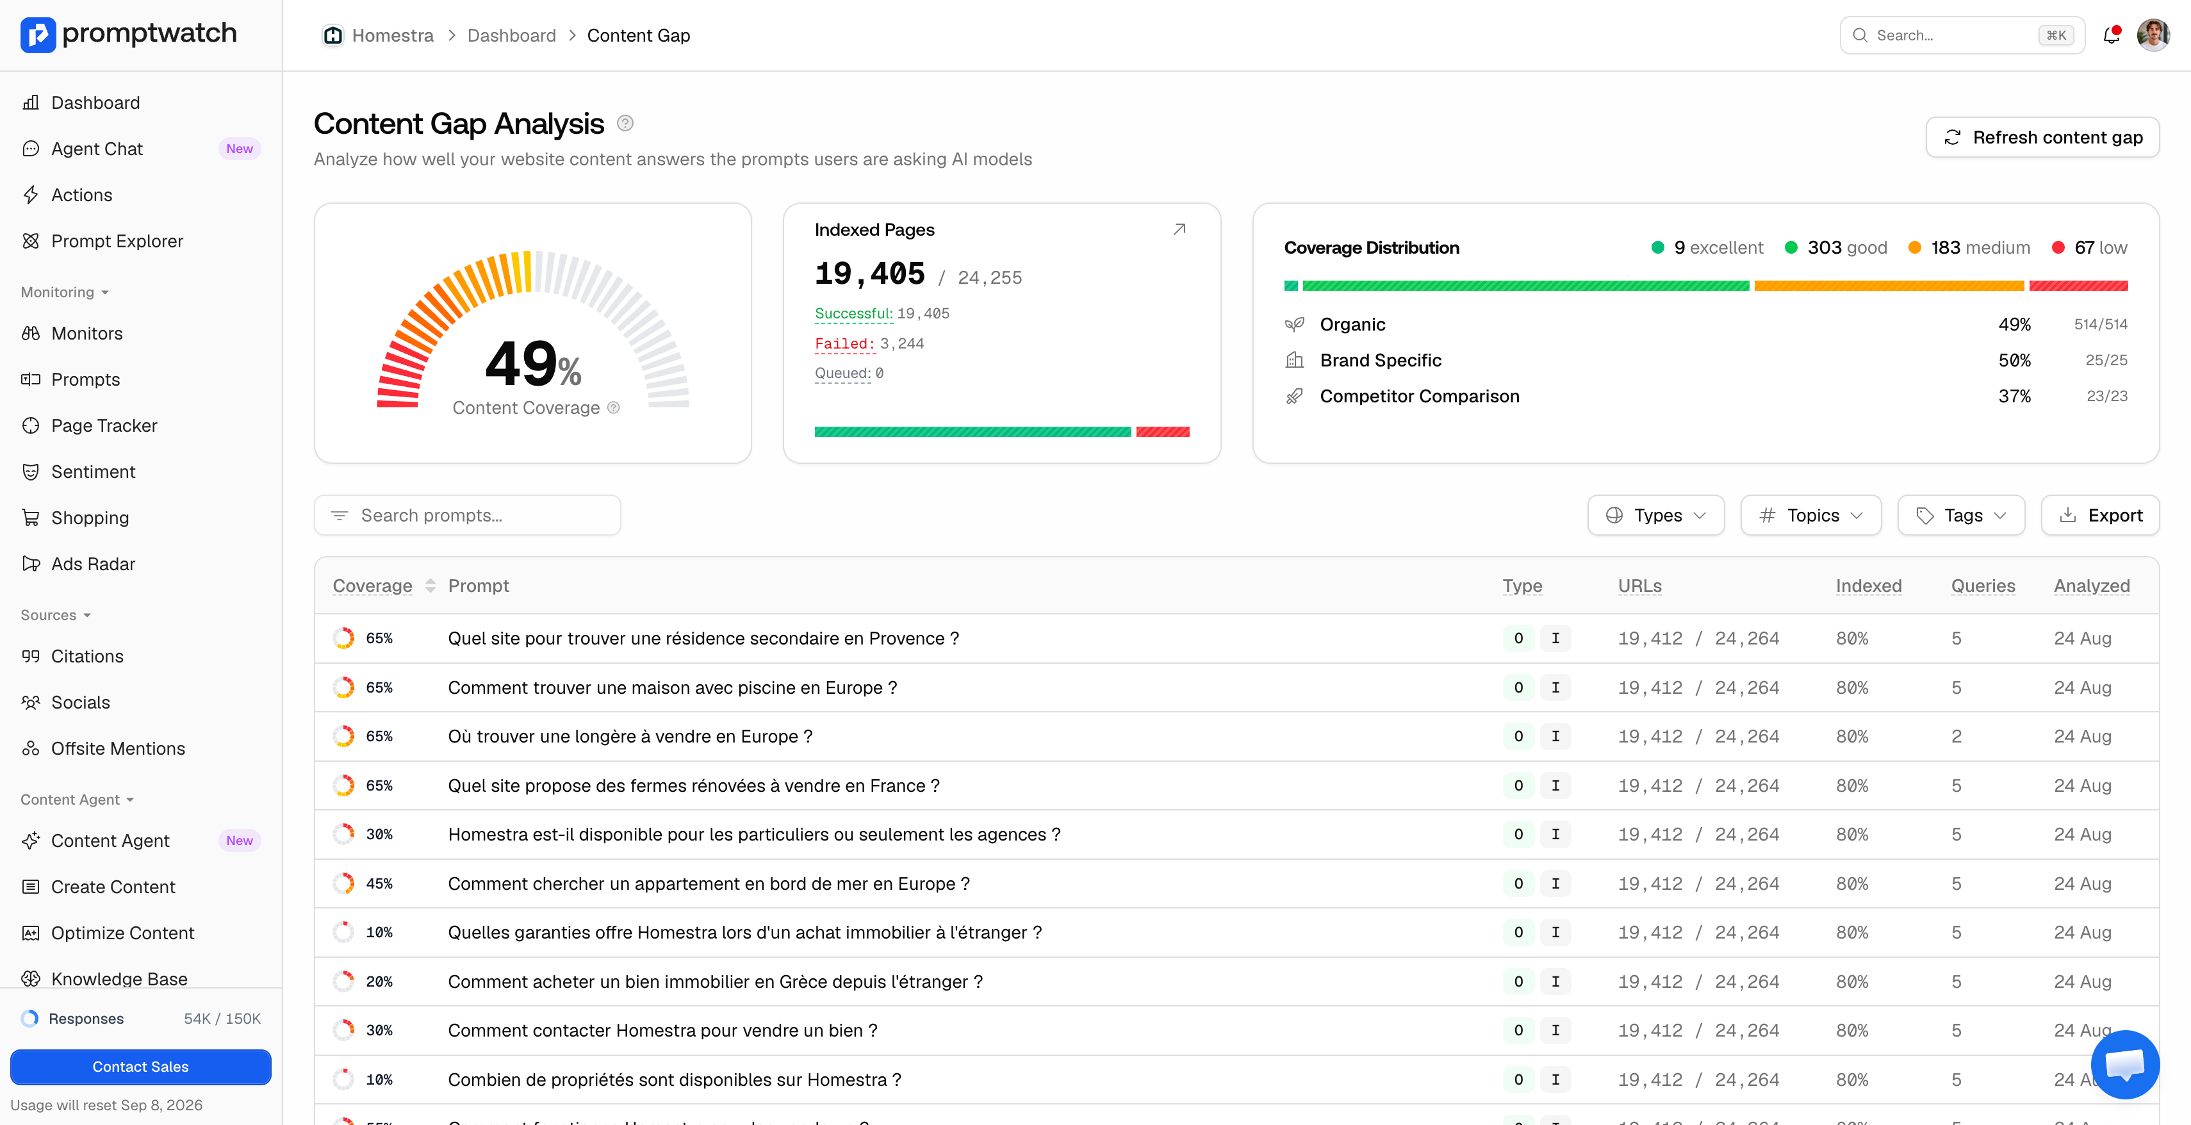Screen dimensions: 2191x1125
Task: Click the refresh icon in Refresh content gap
Action: coord(1953,137)
